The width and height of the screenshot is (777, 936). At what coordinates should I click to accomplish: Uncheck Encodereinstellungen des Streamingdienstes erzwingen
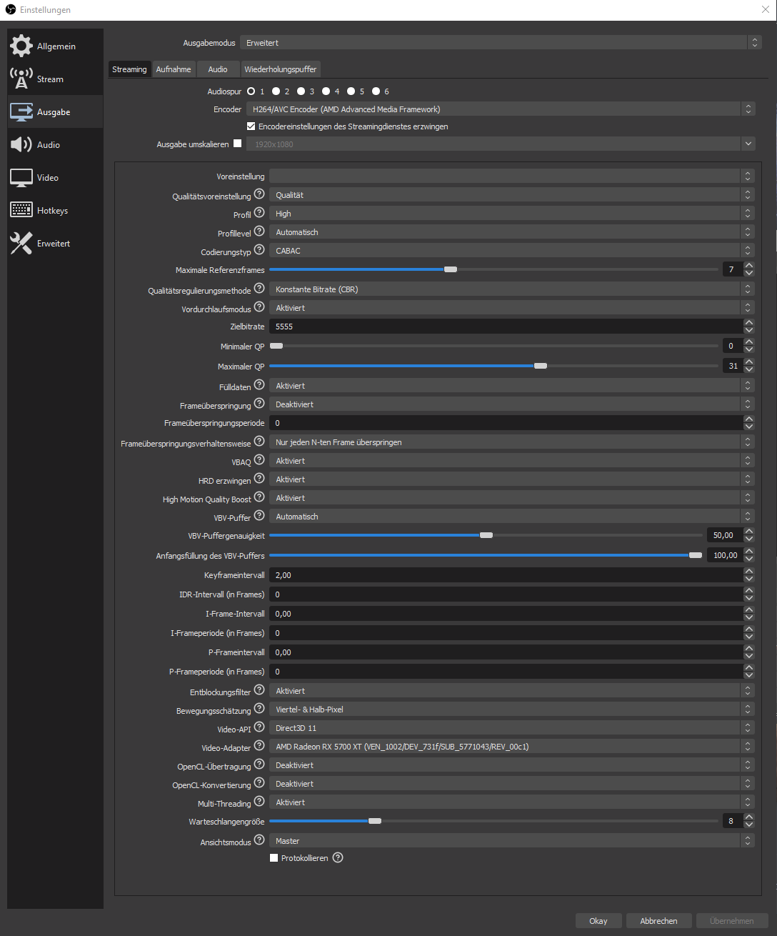coord(251,126)
